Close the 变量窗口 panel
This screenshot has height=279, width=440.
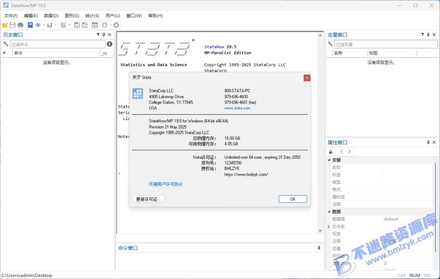pyautogui.click(x=434, y=35)
